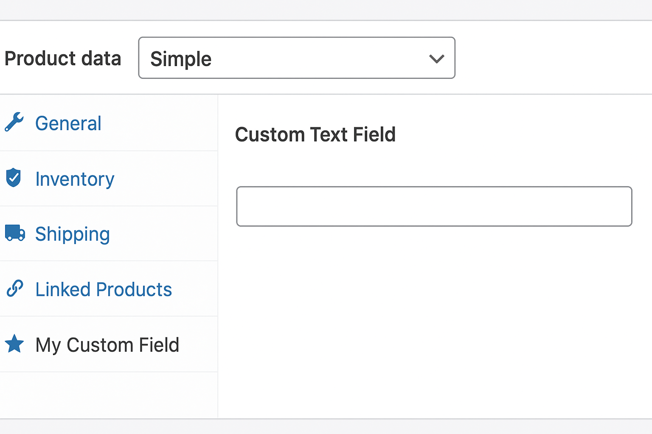Select the Linked Products tab
The image size is (652, 434).
[104, 289]
